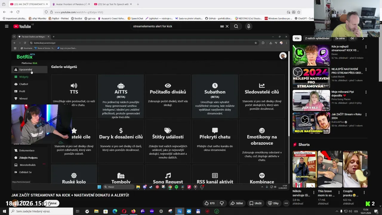The height and width of the screenshot is (215, 382).
Task: Click Widgety in the BotRix video sidebar
Action: coord(24,77)
